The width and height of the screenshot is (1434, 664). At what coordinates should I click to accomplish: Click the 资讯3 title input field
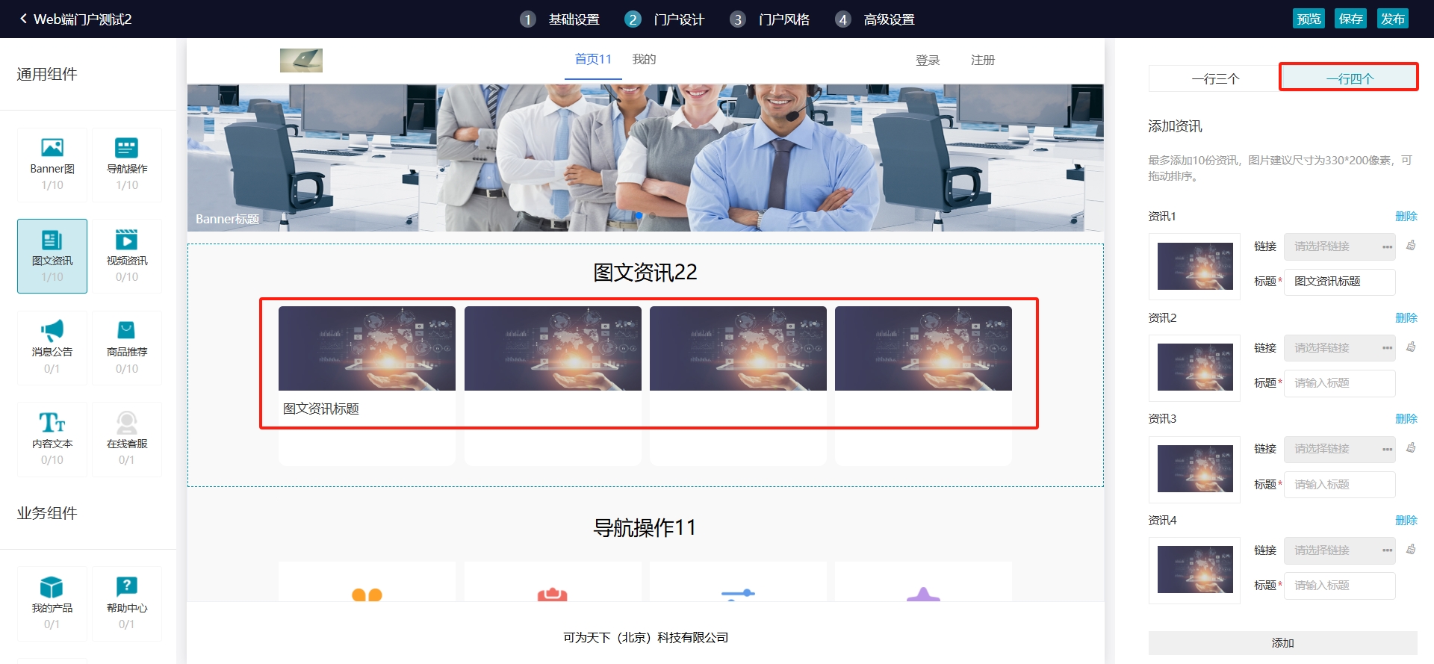click(x=1340, y=485)
